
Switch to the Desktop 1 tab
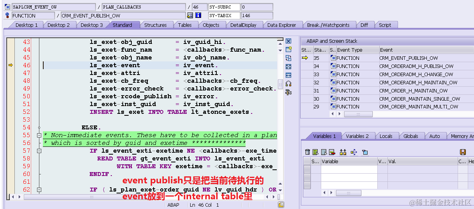[27, 25]
